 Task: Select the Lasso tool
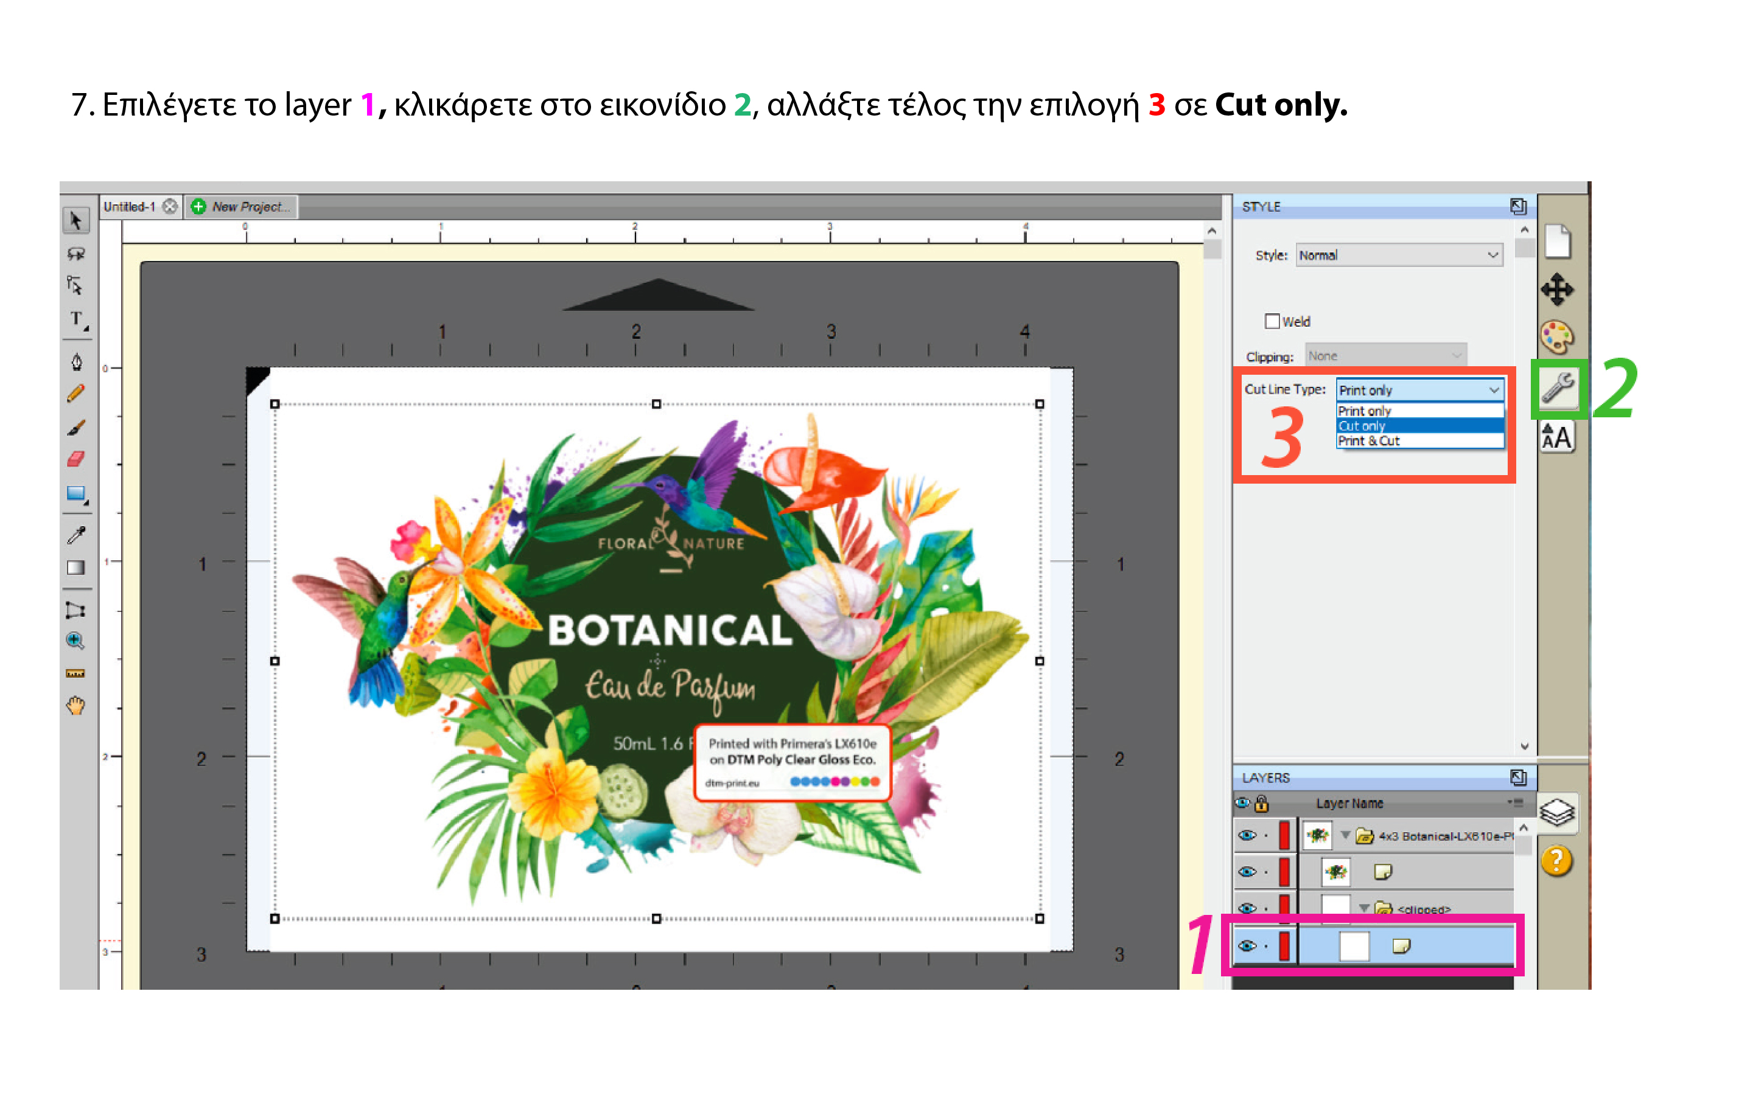(x=75, y=254)
